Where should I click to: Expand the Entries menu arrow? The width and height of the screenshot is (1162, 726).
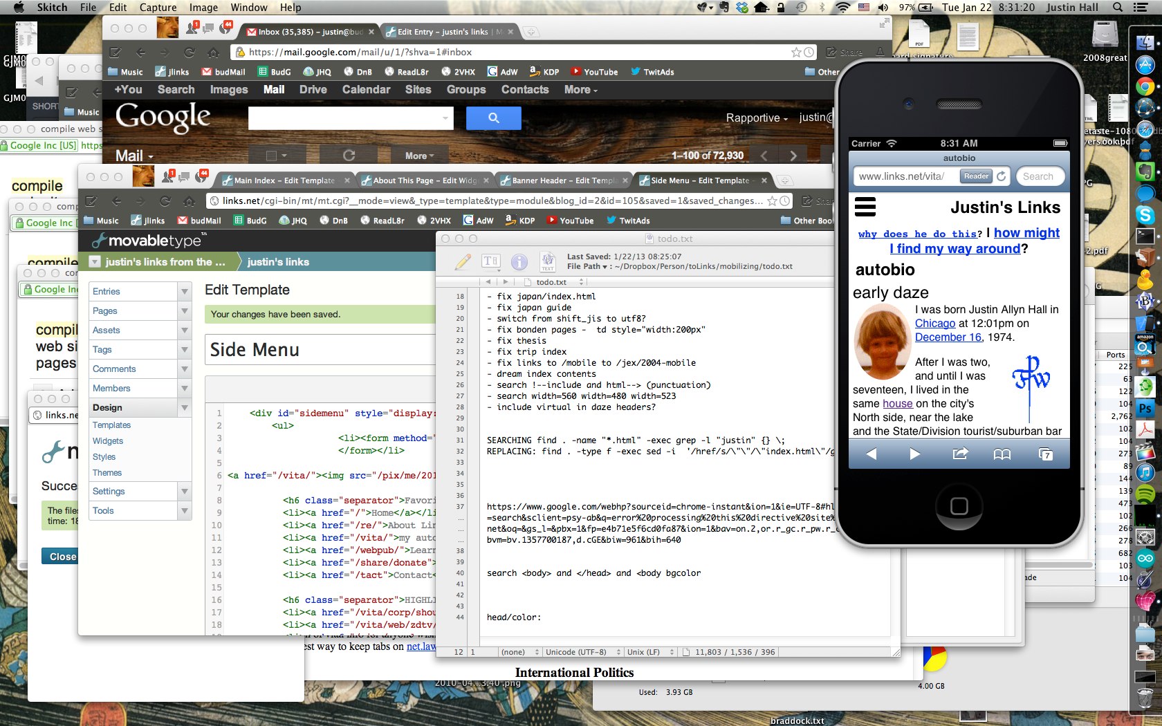pyautogui.click(x=185, y=292)
